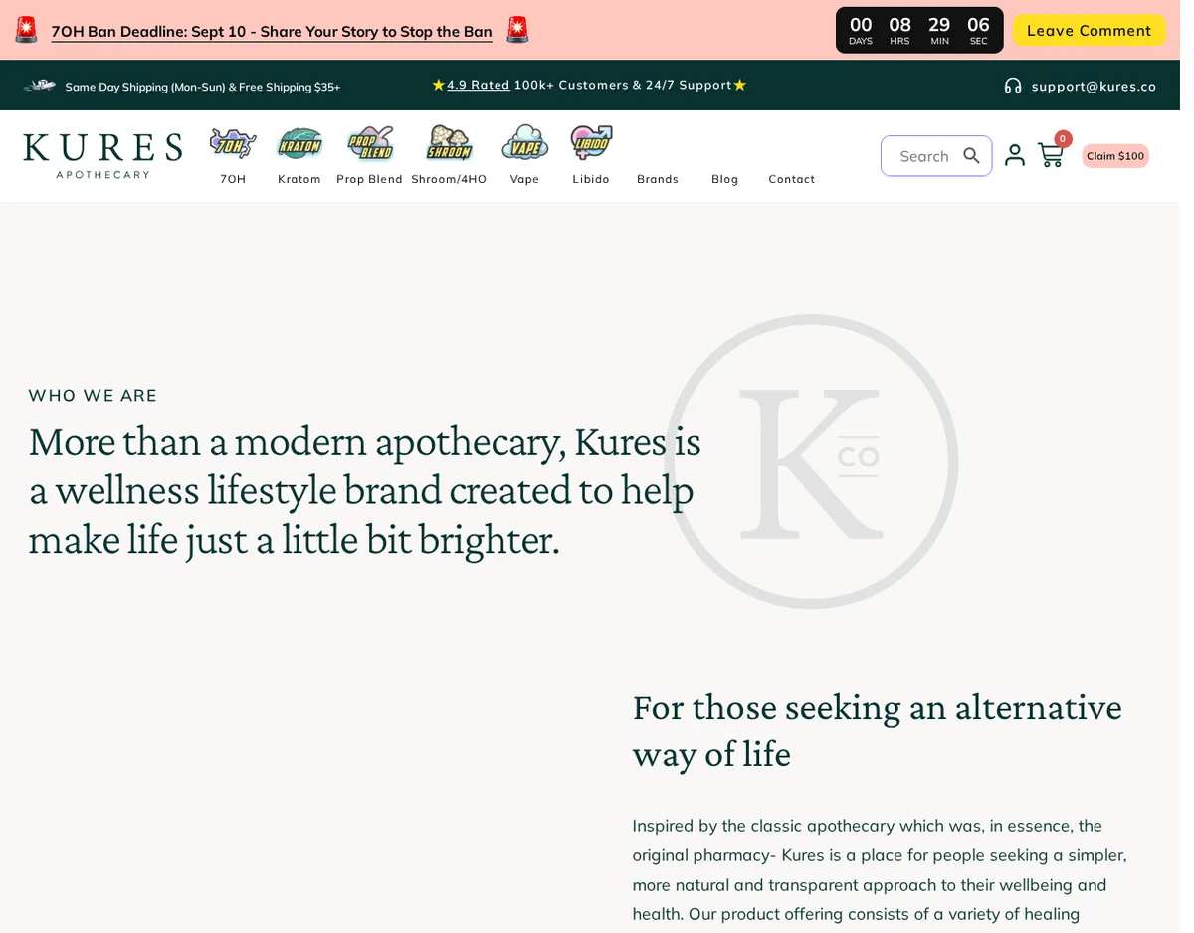Click the shipping plane icon
Viewport: 1194px width, 933px height.
40,86
